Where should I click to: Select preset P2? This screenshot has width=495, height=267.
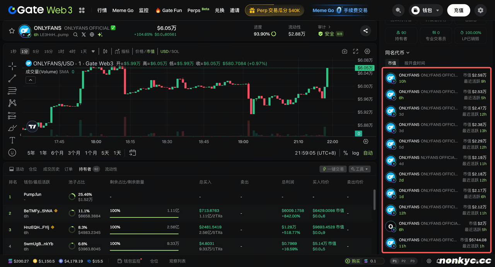(404, 261)
